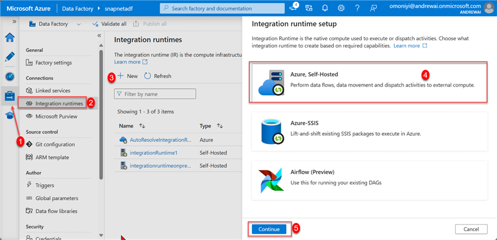The width and height of the screenshot is (497, 240).
Task: Click 'Showing 1 - 3 of 3 items' text
Action: 145,111
